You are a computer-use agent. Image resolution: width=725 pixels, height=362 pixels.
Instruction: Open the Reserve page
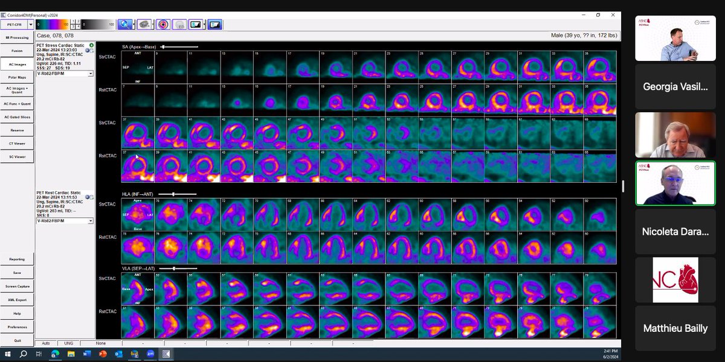[x=17, y=130]
